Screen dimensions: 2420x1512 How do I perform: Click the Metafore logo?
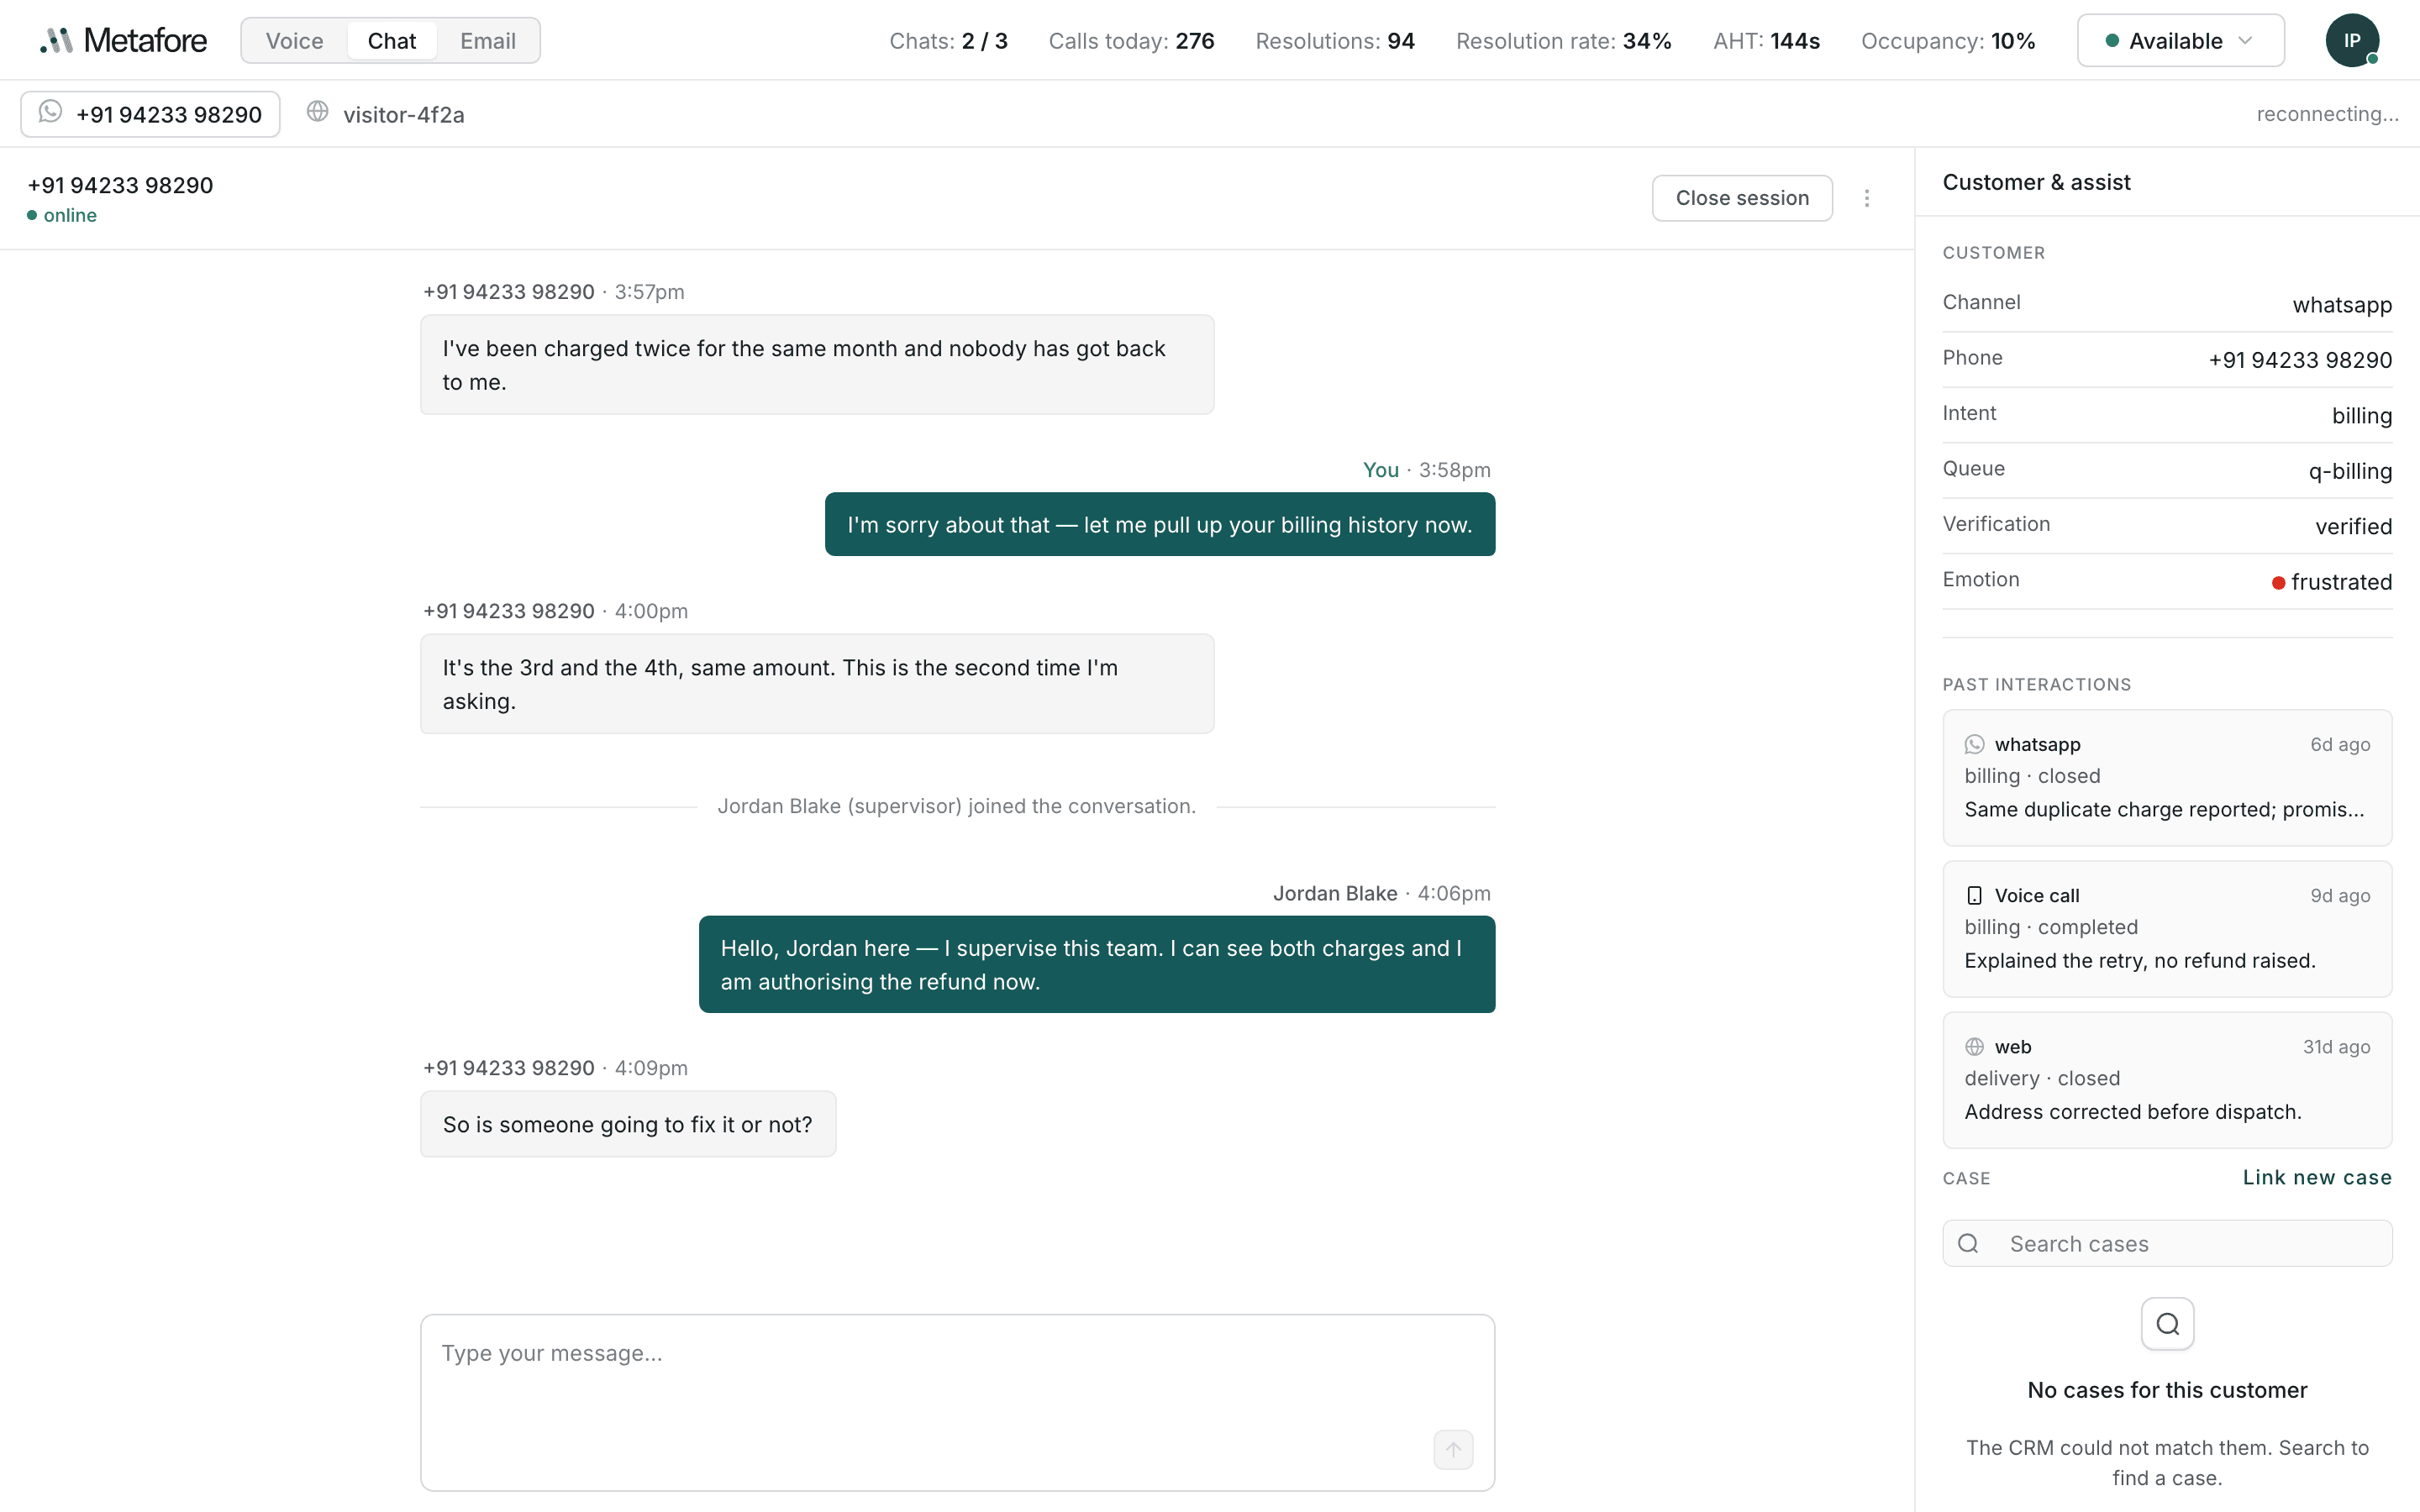coord(123,41)
